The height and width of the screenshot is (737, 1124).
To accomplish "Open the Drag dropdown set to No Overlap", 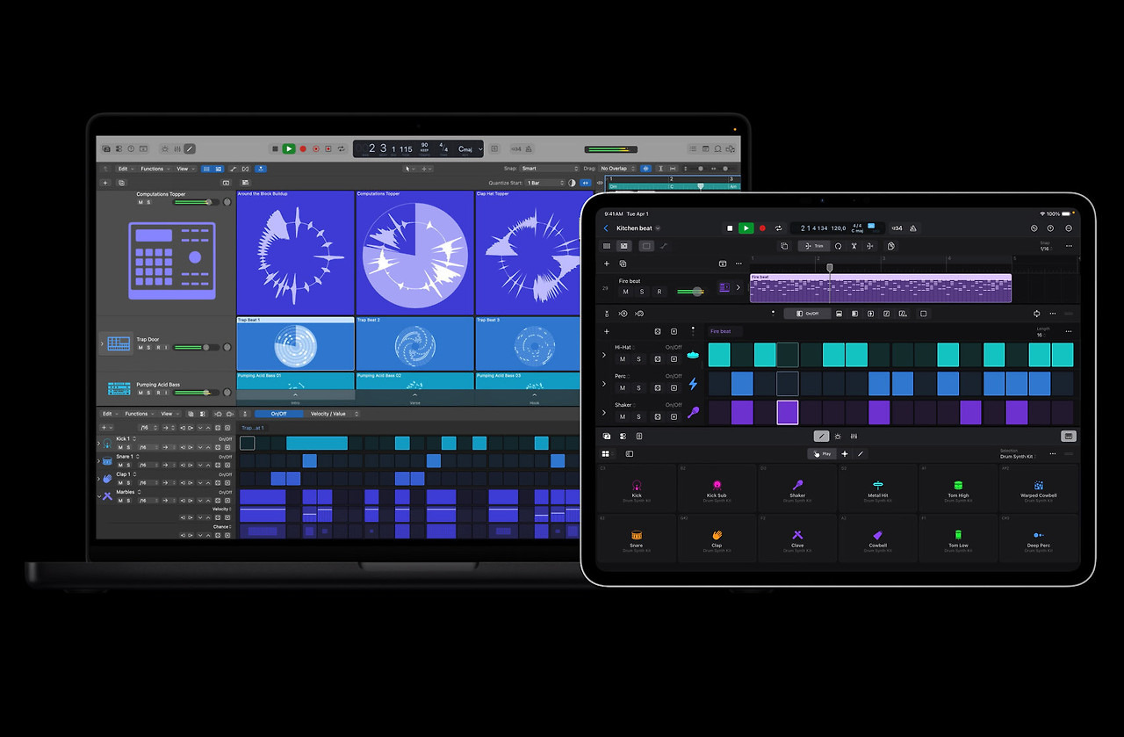I will pos(619,169).
